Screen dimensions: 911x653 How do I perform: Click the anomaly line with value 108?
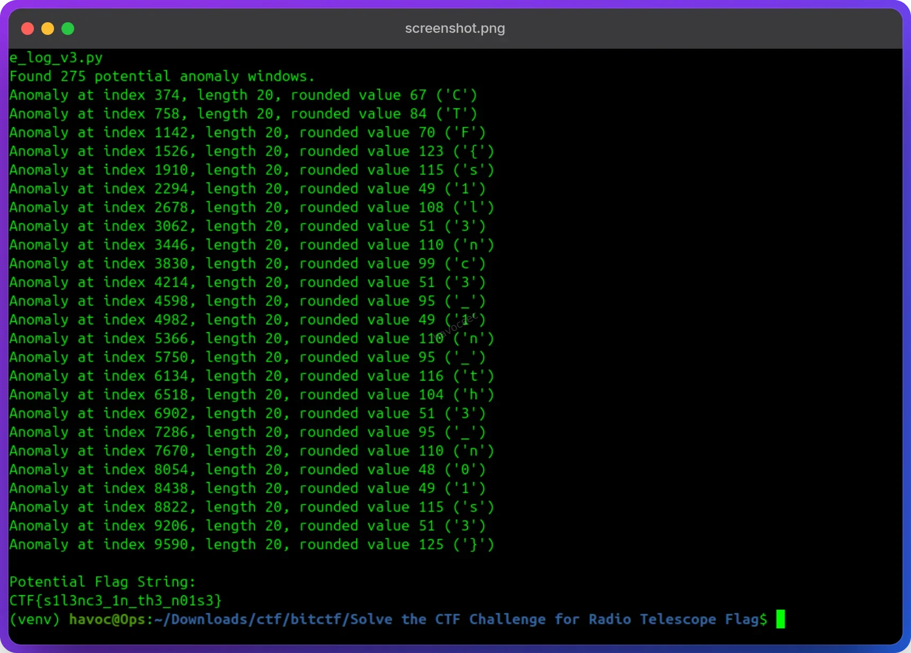pos(252,207)
